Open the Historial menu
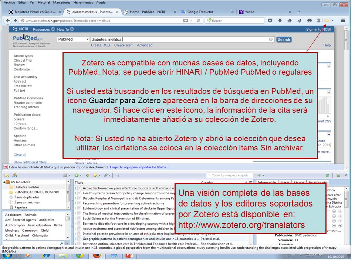355x266 pixels. 44,3
